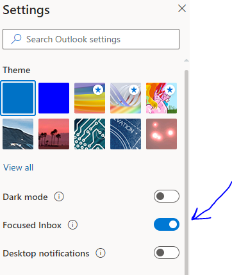Click the scrollbar up arrow
Viewport: 232px width, 275px height.
point(186,60)
